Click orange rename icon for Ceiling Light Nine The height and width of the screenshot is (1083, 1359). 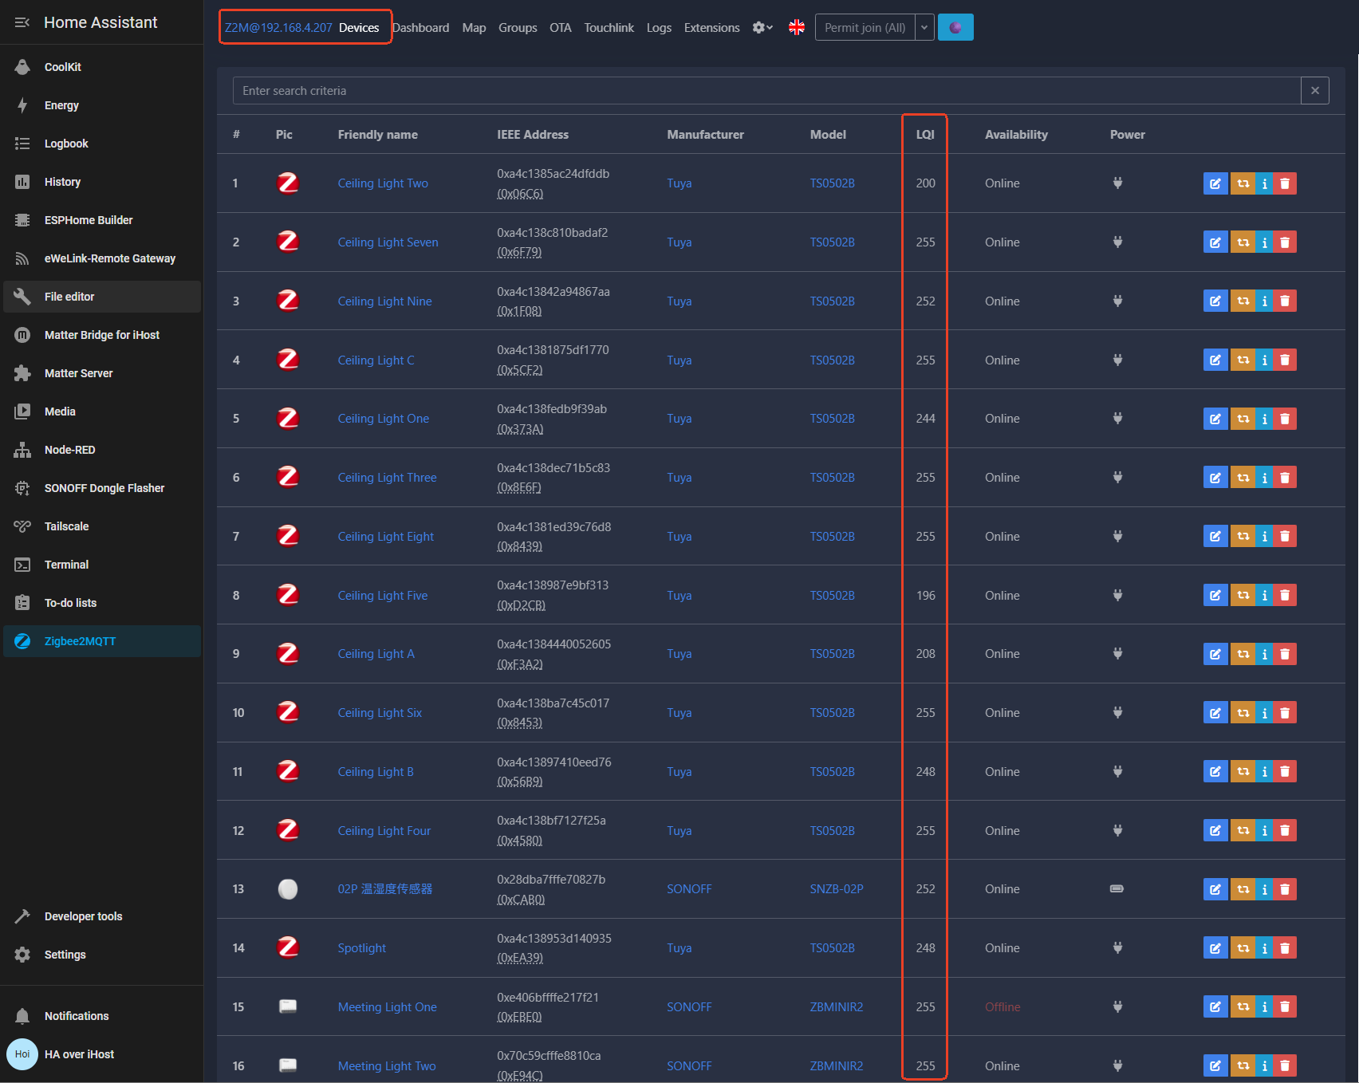1243,301
